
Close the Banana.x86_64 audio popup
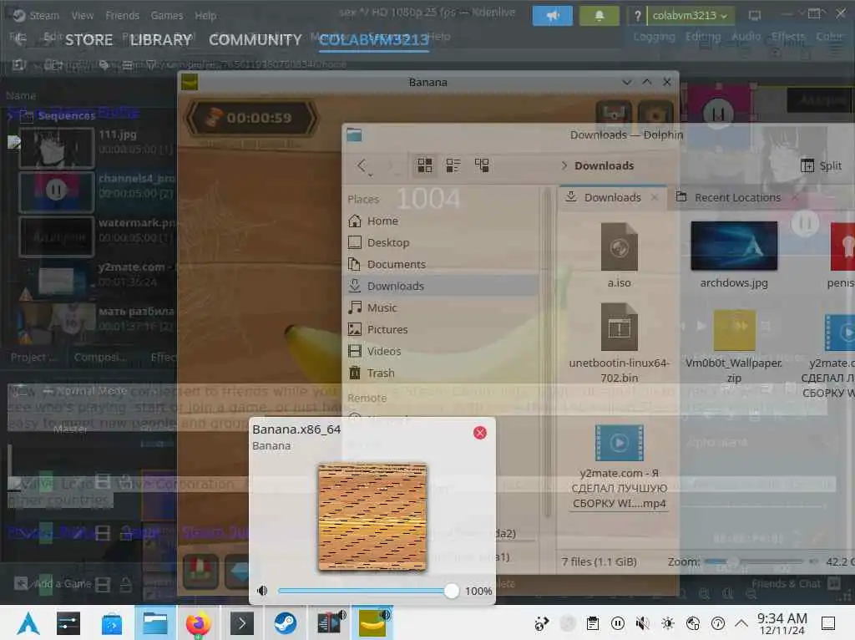point(480,433)
